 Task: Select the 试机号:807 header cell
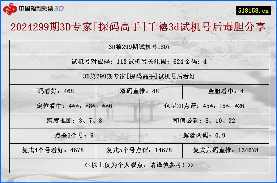pyautogui.click(x=138, y=47)
